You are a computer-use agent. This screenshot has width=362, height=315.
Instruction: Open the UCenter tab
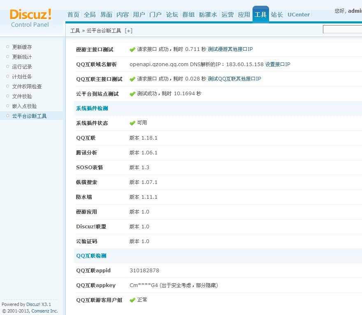point(299,15)
